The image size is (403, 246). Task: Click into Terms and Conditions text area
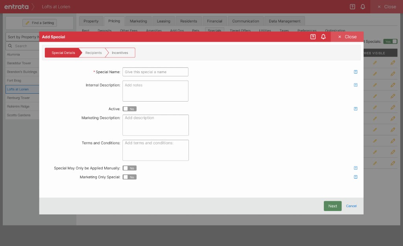[x=155, y=150]
